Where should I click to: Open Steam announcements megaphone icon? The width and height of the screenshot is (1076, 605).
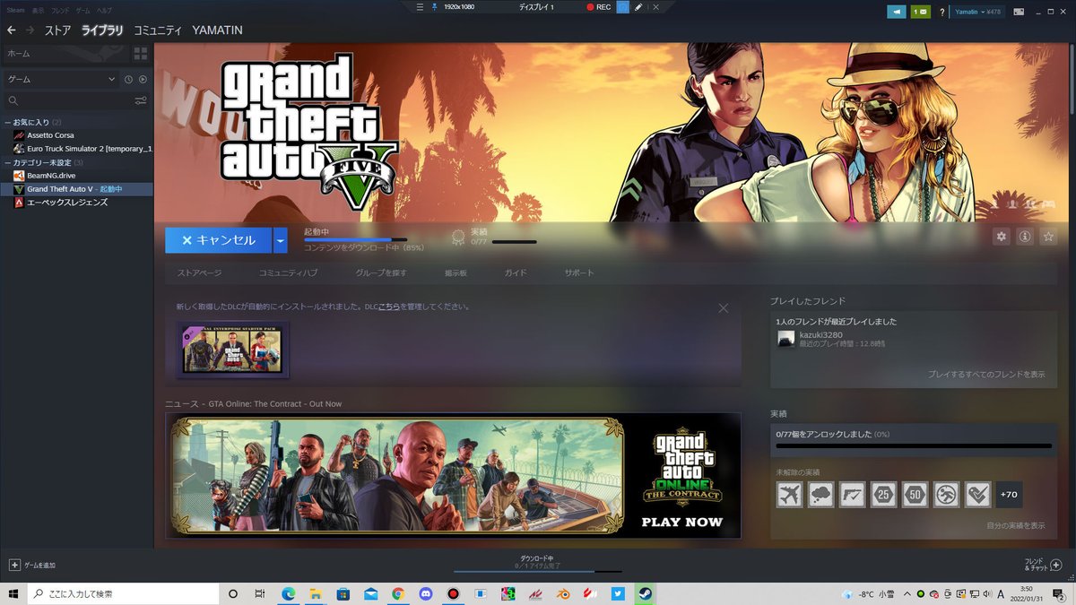click(x=896, y=12)
